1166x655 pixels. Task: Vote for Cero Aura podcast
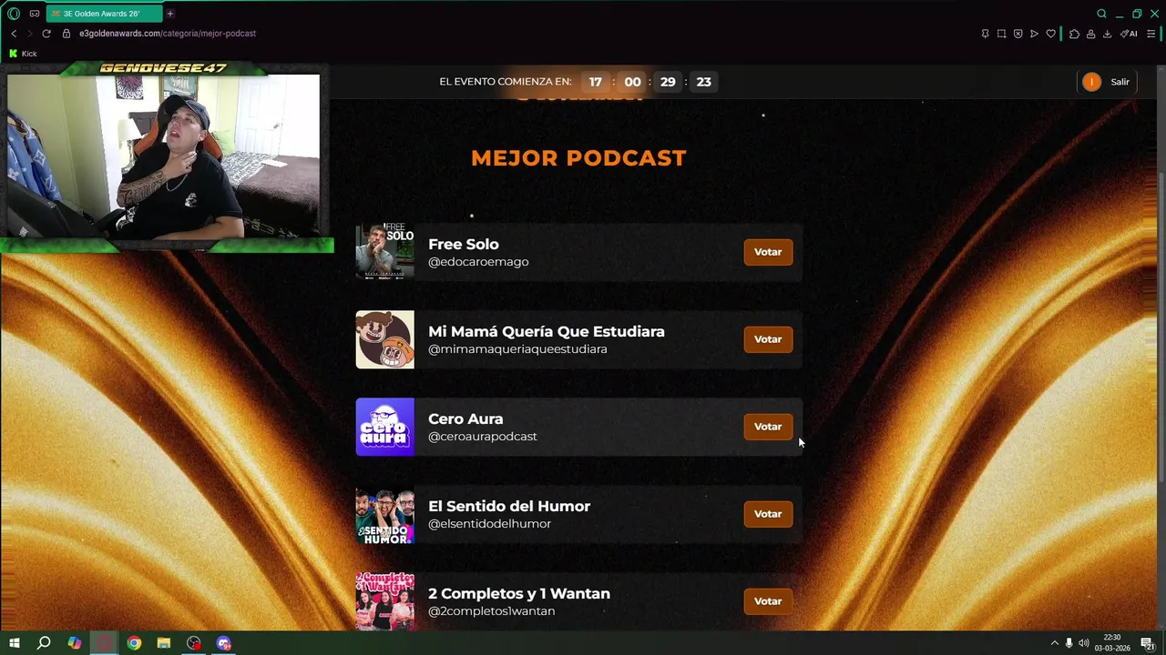click(x=768, y=427)
